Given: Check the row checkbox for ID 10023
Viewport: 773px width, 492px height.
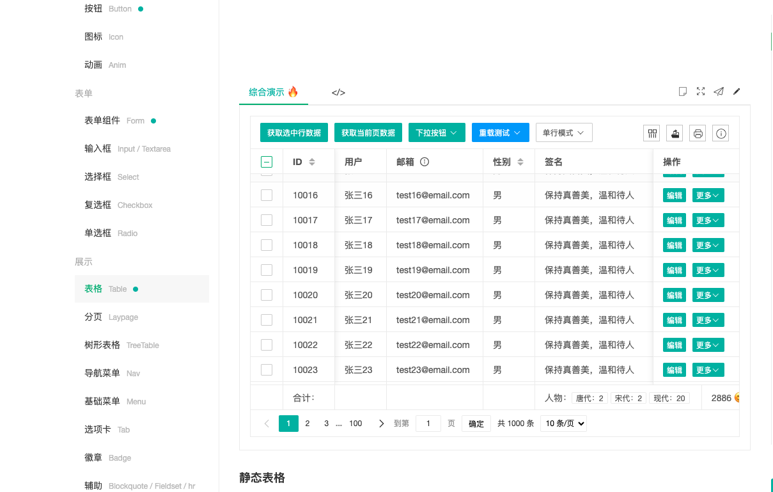Looking at the screenshot, I should coord(267,370).
